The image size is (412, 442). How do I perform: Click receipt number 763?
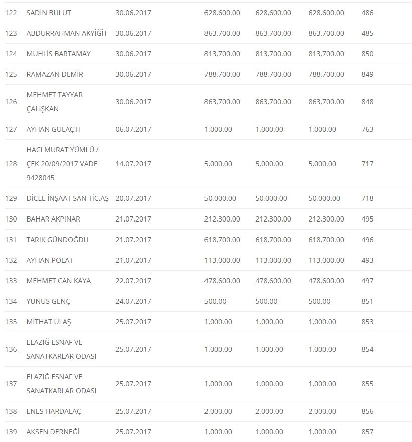click(x=367, y=129)
